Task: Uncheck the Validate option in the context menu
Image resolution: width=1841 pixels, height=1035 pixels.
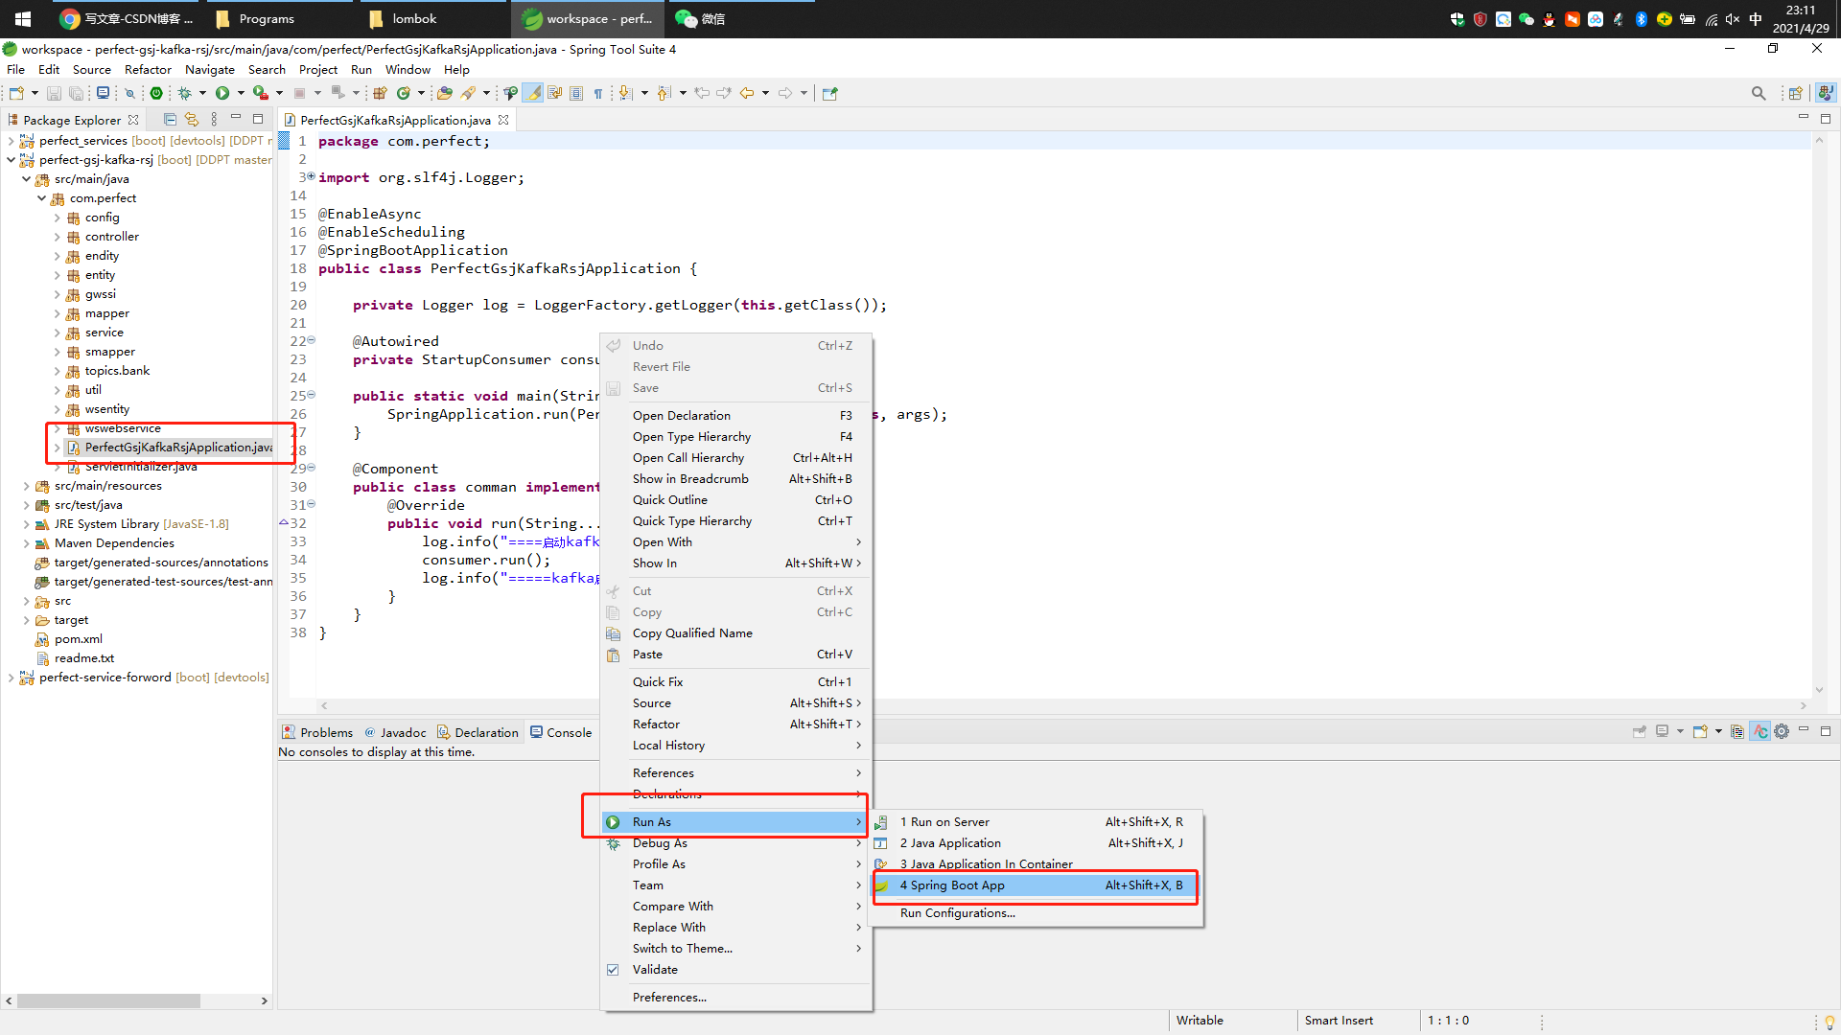Action: pyautogui.click(x=656, y=969)
